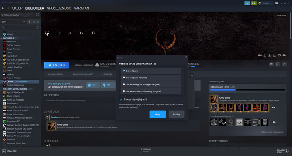The width and height of the screenshot is (292, 156).
Task: Click the Steam Cloud feature icon
Action: 260,55
